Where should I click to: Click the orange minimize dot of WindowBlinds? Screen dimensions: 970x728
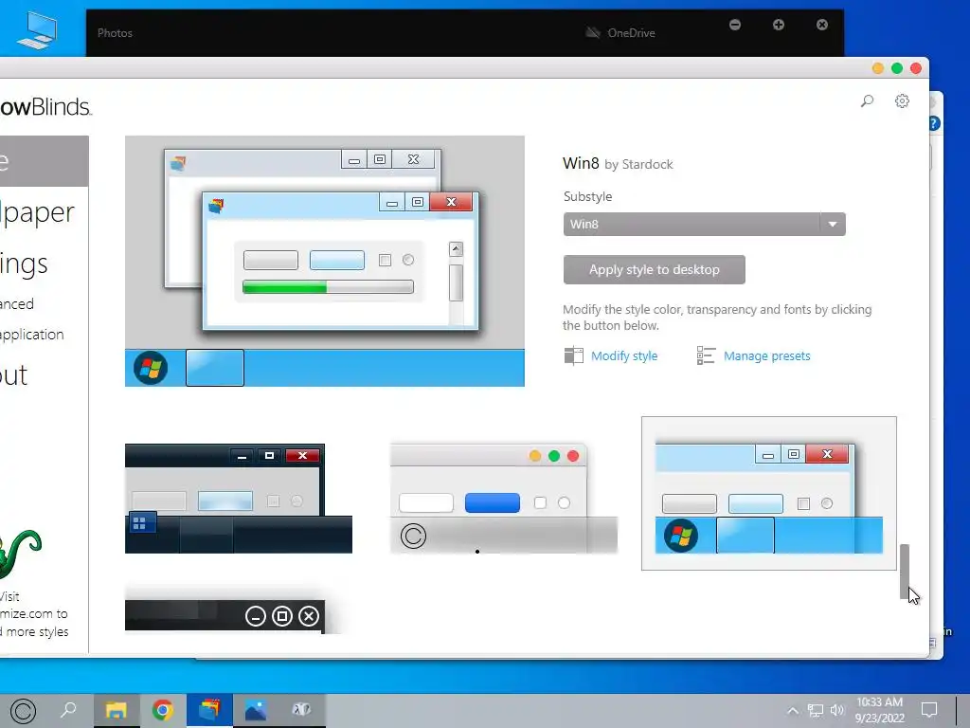(x=877, y=68)
